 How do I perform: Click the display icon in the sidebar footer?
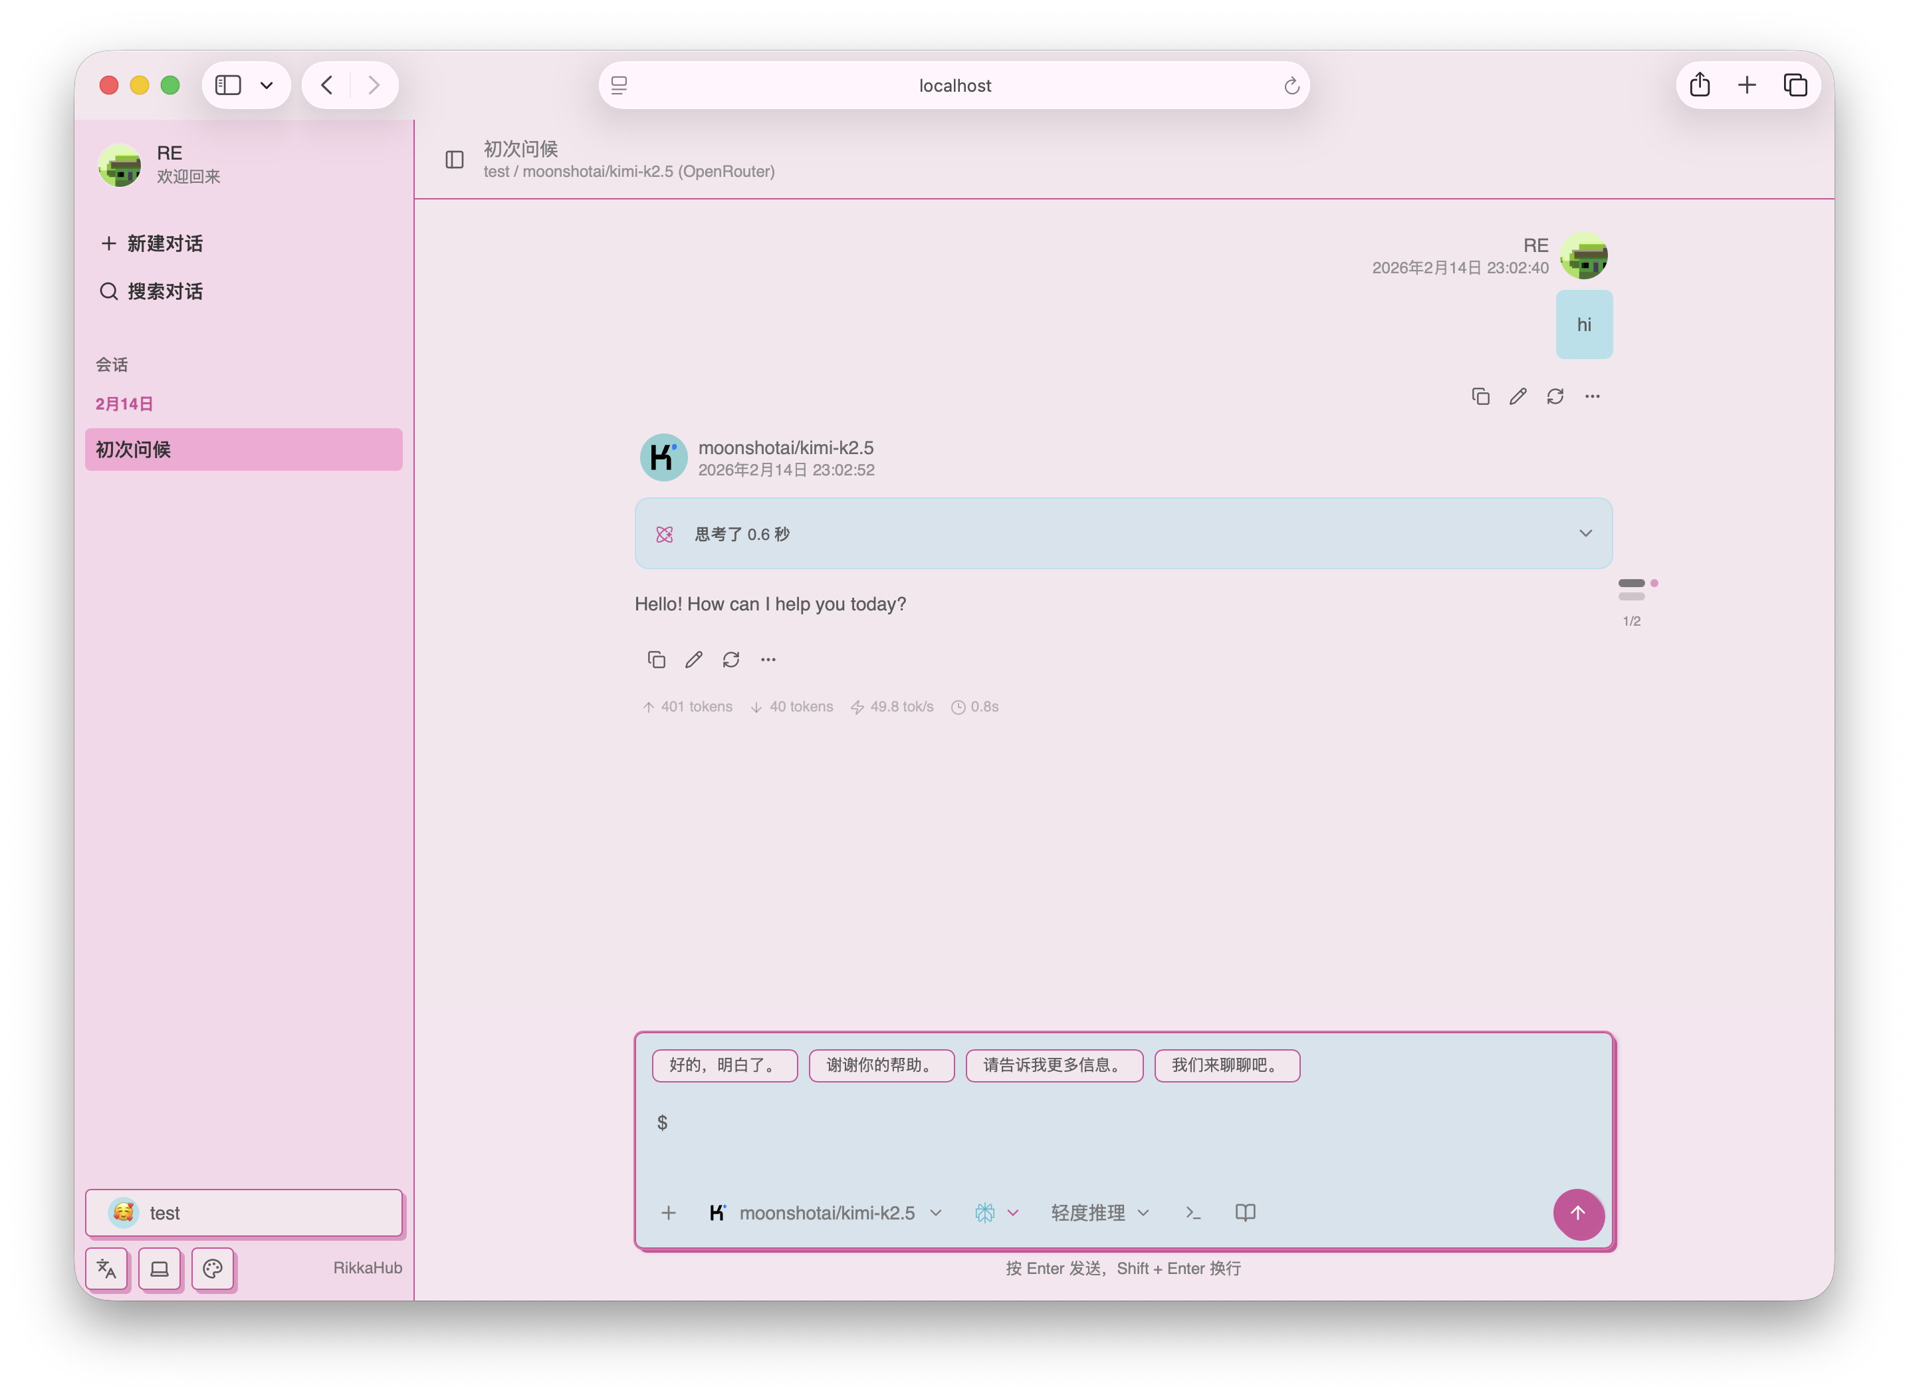click(x=160, y=1269)
